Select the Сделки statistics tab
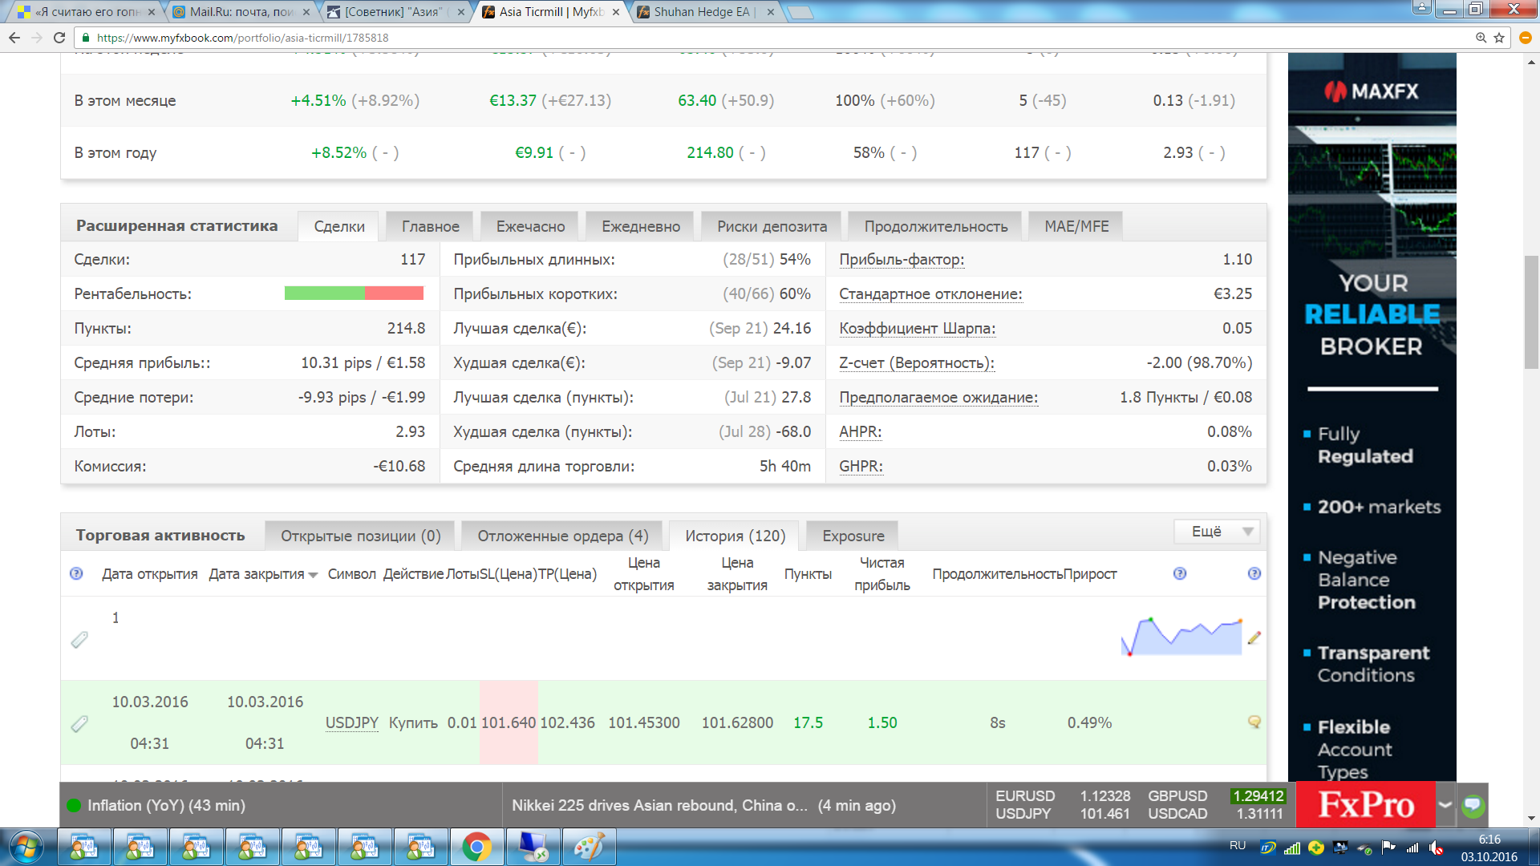 tap(339, 226)
